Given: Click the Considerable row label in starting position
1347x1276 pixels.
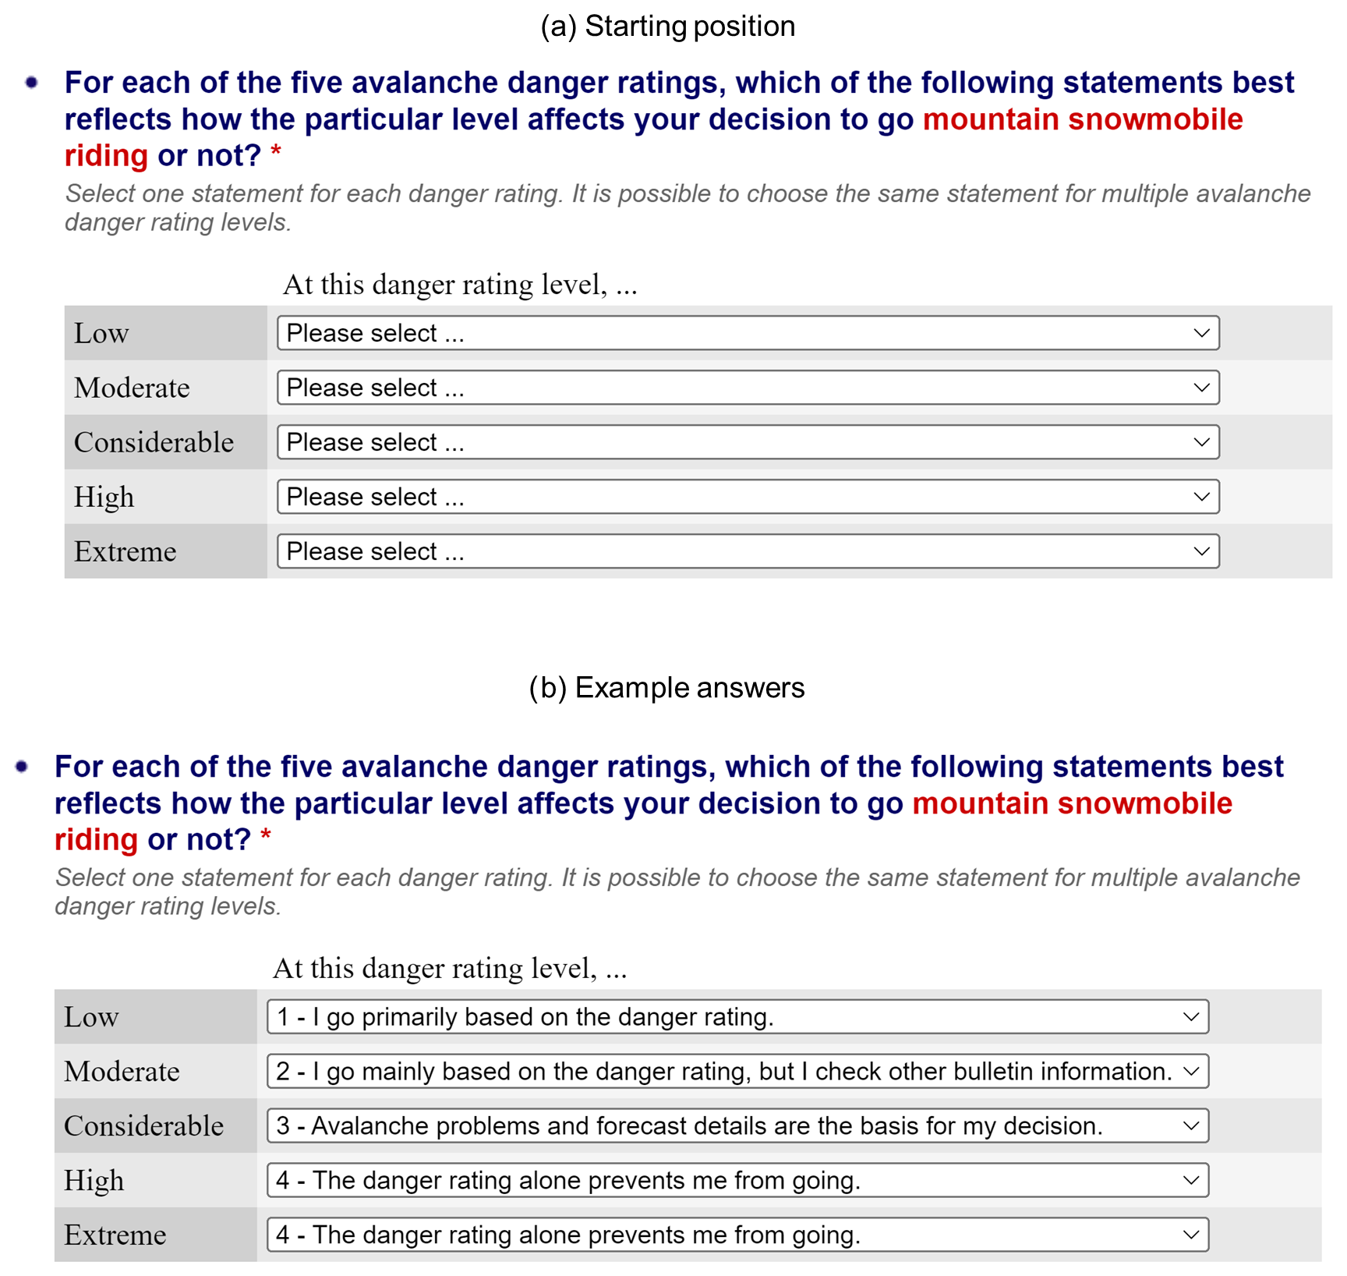Looking at the screenshot, I should click(154, 442).
